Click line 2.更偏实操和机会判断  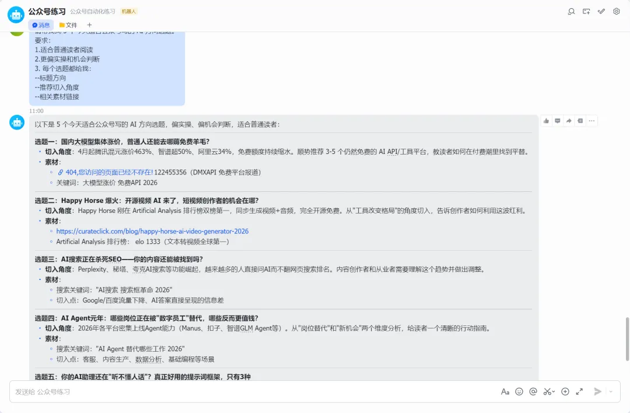point(67,59)
